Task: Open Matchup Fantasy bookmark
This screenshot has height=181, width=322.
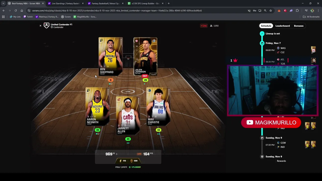Action: [47, 17]
